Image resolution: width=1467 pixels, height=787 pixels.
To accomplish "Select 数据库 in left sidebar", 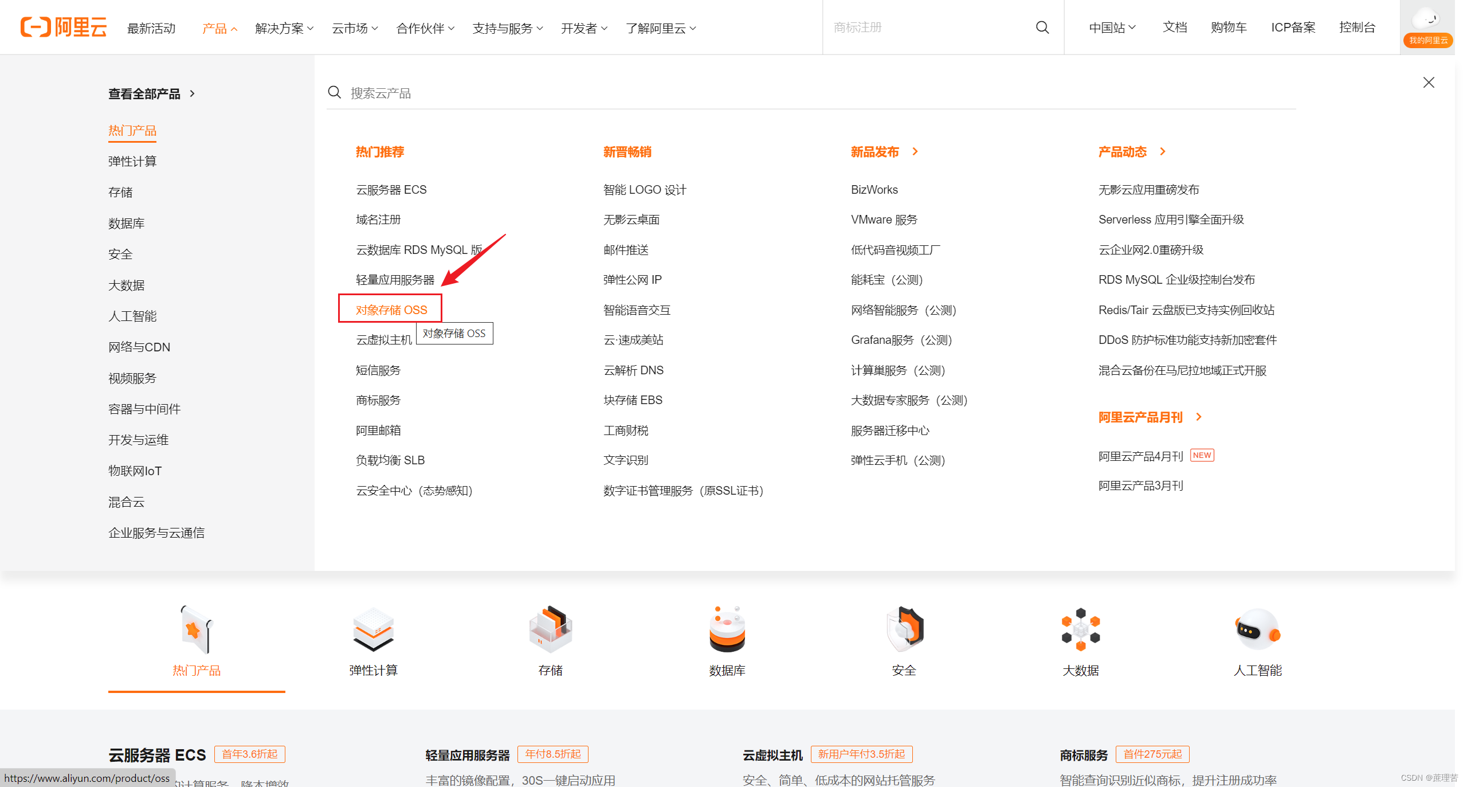I will click(x=126, y=223).
